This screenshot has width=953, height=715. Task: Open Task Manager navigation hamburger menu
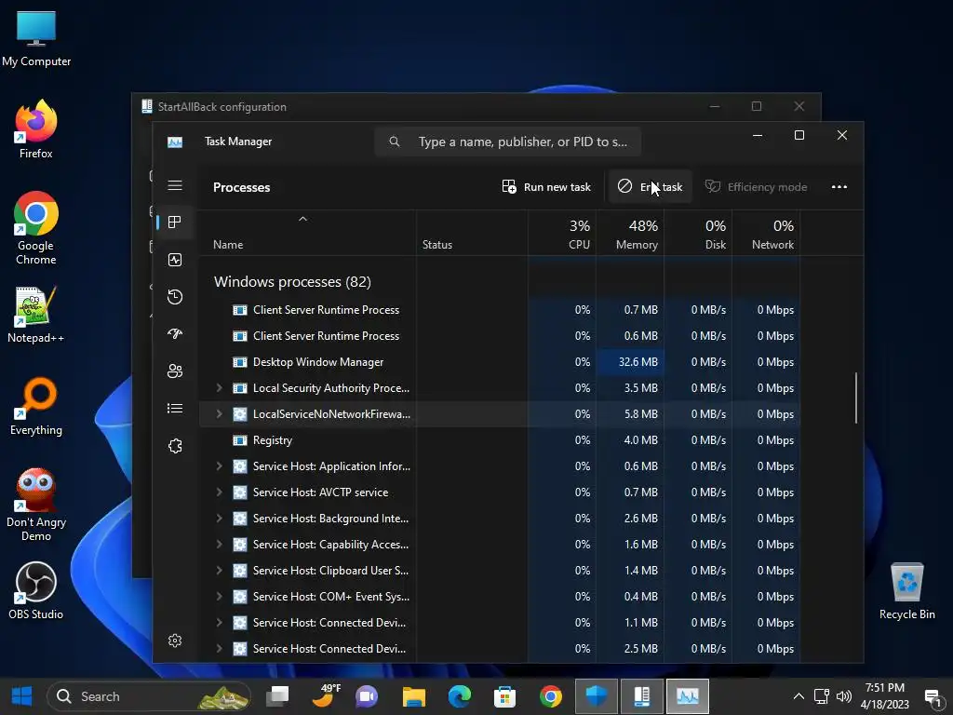coord(175,185)
